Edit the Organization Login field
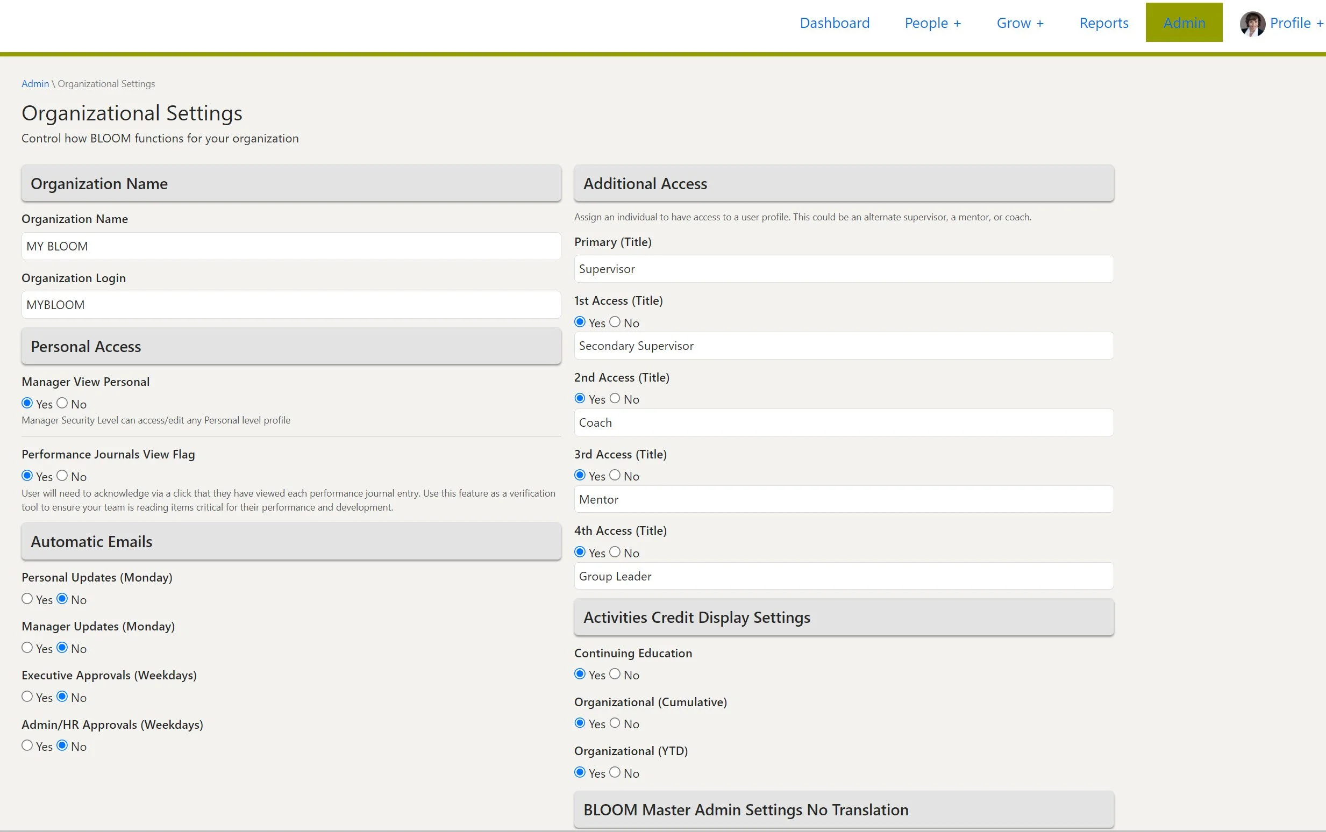 point(290,305)
